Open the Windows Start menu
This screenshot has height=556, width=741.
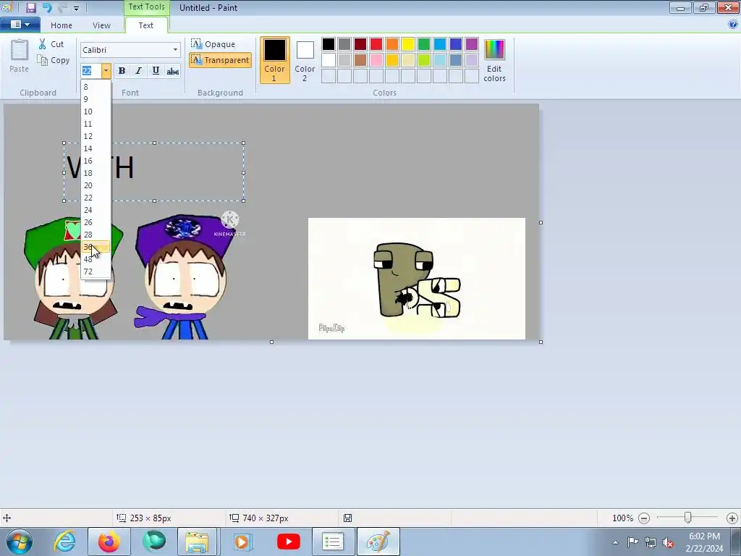coord(20,542)
